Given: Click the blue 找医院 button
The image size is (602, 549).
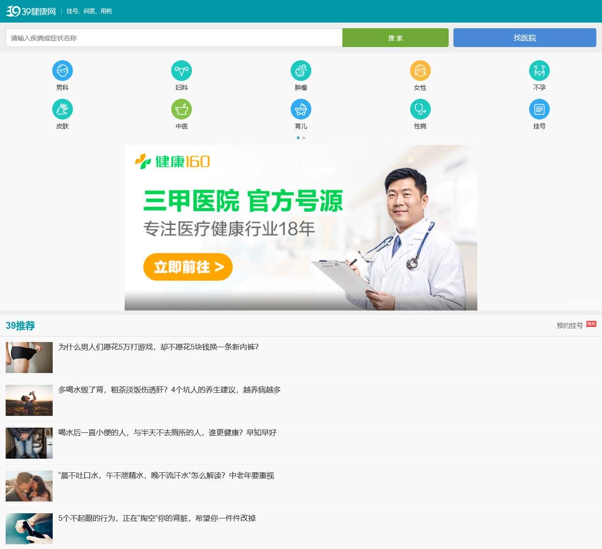Looking at the screenshot, I should (525, 38).
